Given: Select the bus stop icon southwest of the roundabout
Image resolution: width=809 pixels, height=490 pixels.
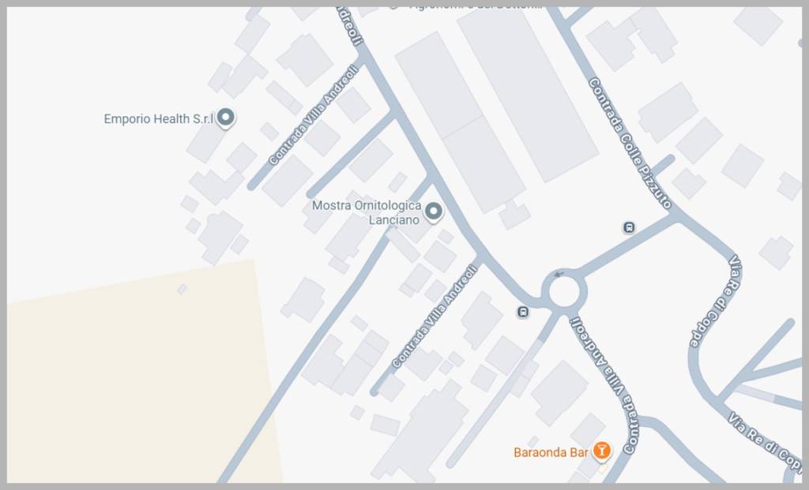Looking at the screenshot, I should tap(523, 312).
